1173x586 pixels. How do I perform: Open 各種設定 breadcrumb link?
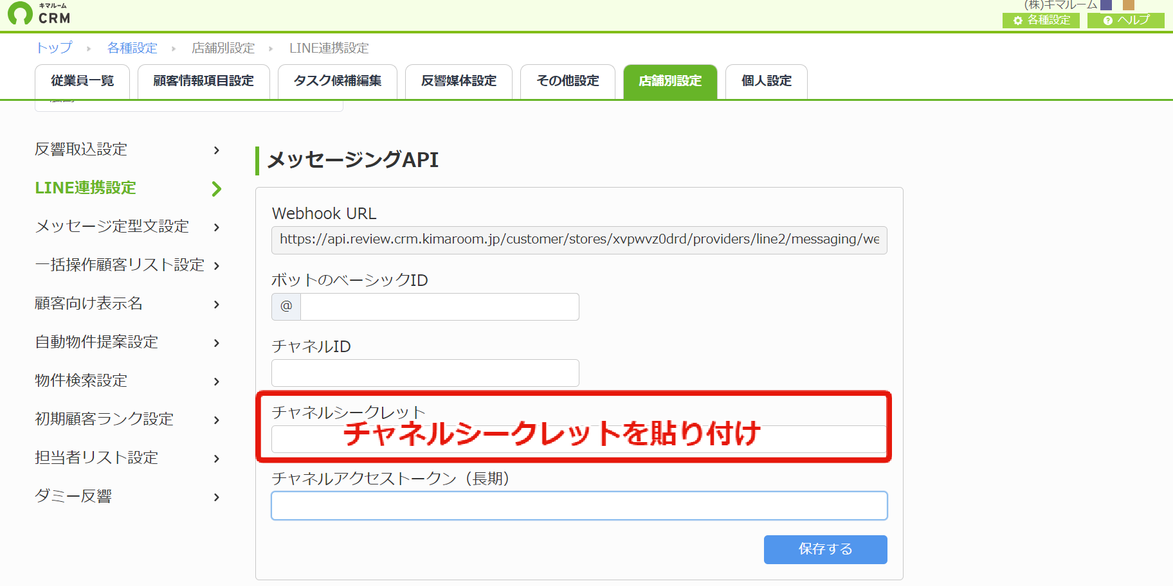click(x=132, y=48)
